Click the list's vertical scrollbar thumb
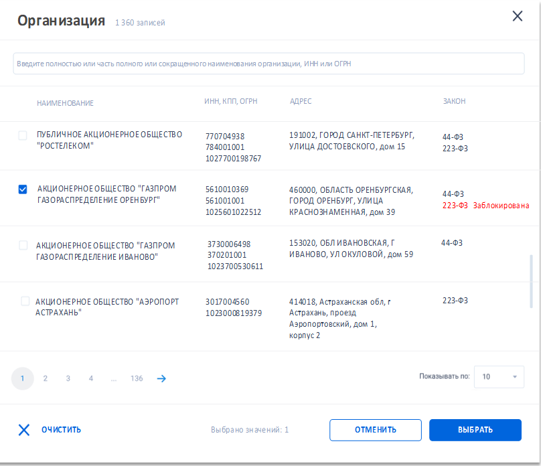This screenshot has width=541, height=466. pos(531,281)
